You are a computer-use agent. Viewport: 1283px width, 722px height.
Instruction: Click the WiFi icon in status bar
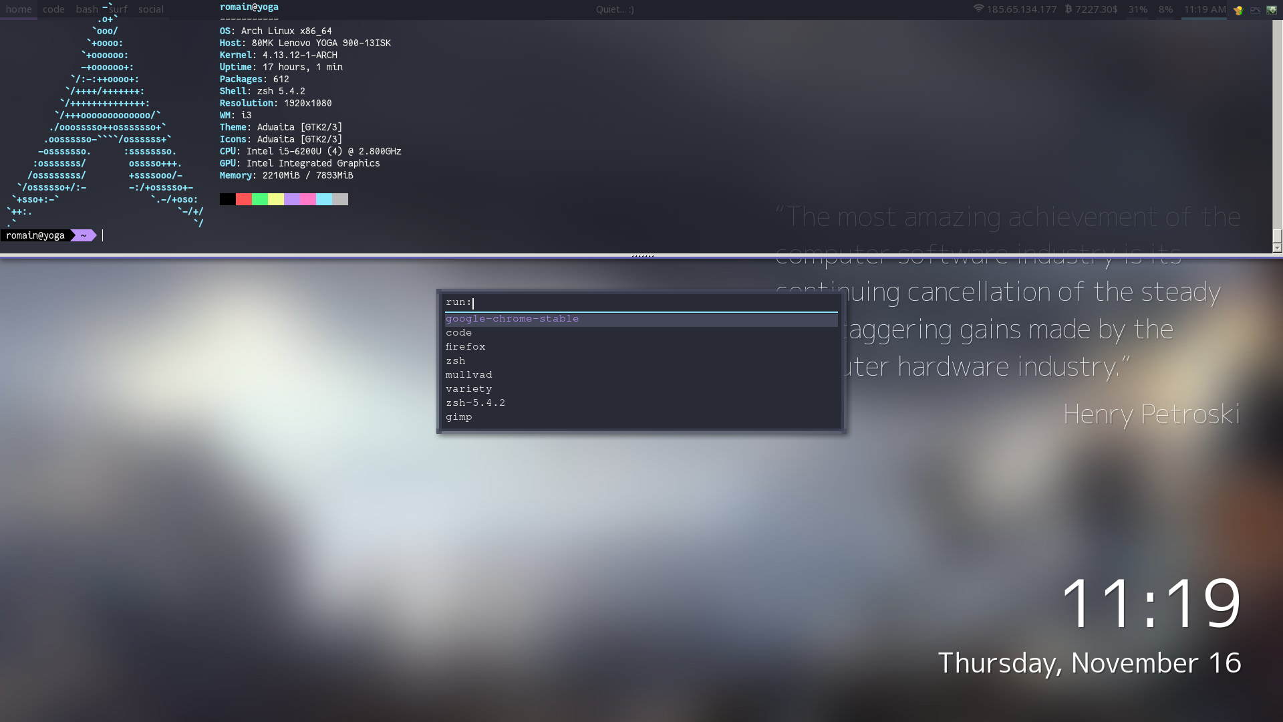point(978,9)
